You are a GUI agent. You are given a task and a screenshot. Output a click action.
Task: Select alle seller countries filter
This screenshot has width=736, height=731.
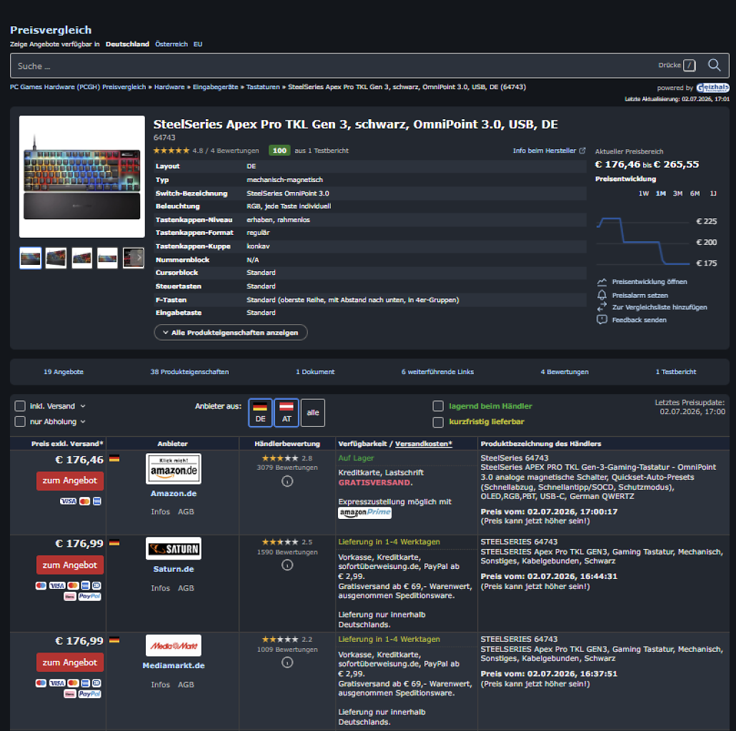(312, 413)
